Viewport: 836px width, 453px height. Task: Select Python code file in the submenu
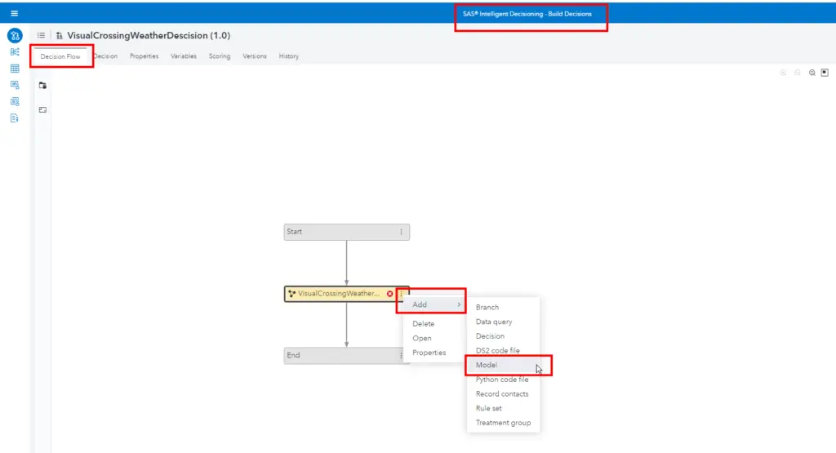pos(501,380)
